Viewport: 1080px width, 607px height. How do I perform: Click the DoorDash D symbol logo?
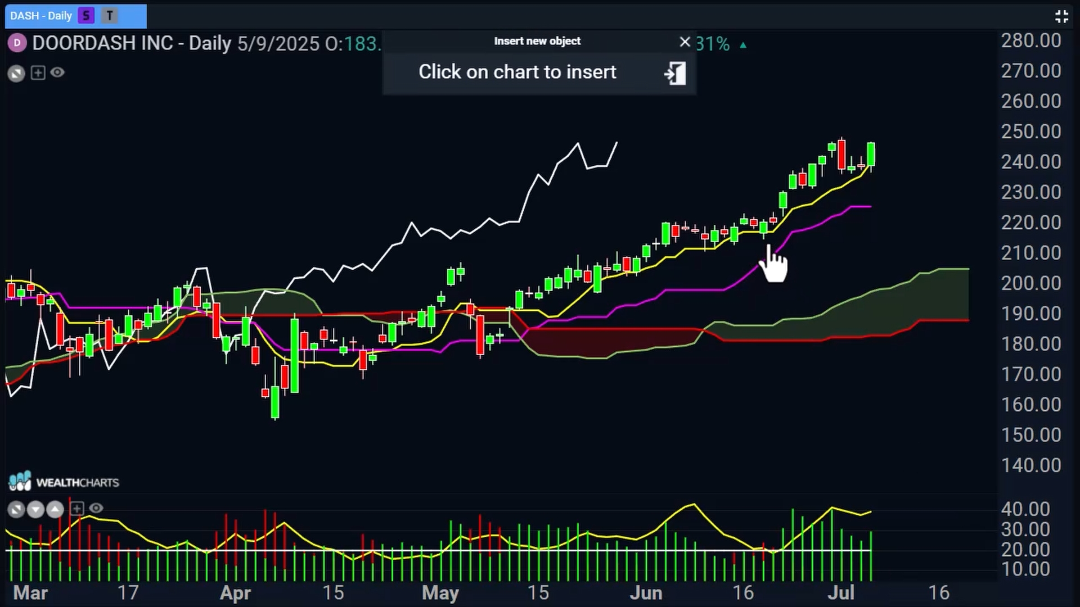(17, 43)
